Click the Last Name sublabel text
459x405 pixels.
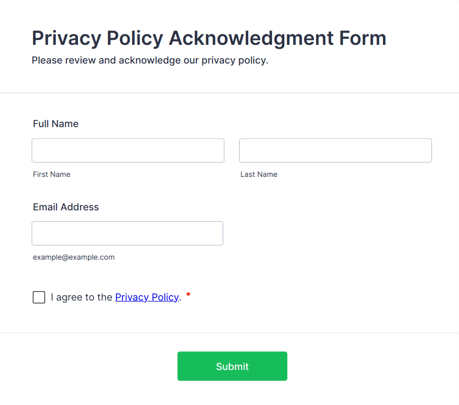tap(259, 174)
